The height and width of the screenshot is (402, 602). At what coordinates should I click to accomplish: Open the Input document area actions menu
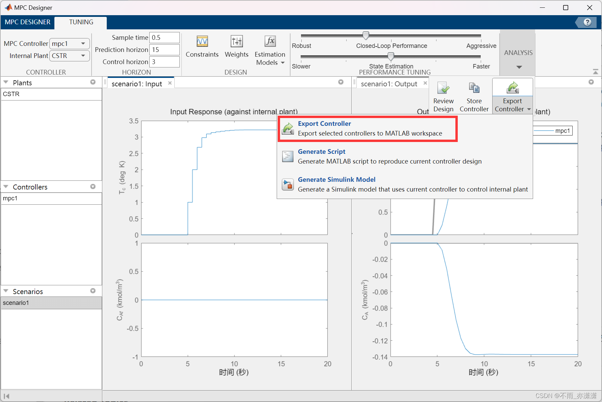click(x=341, y=82)
